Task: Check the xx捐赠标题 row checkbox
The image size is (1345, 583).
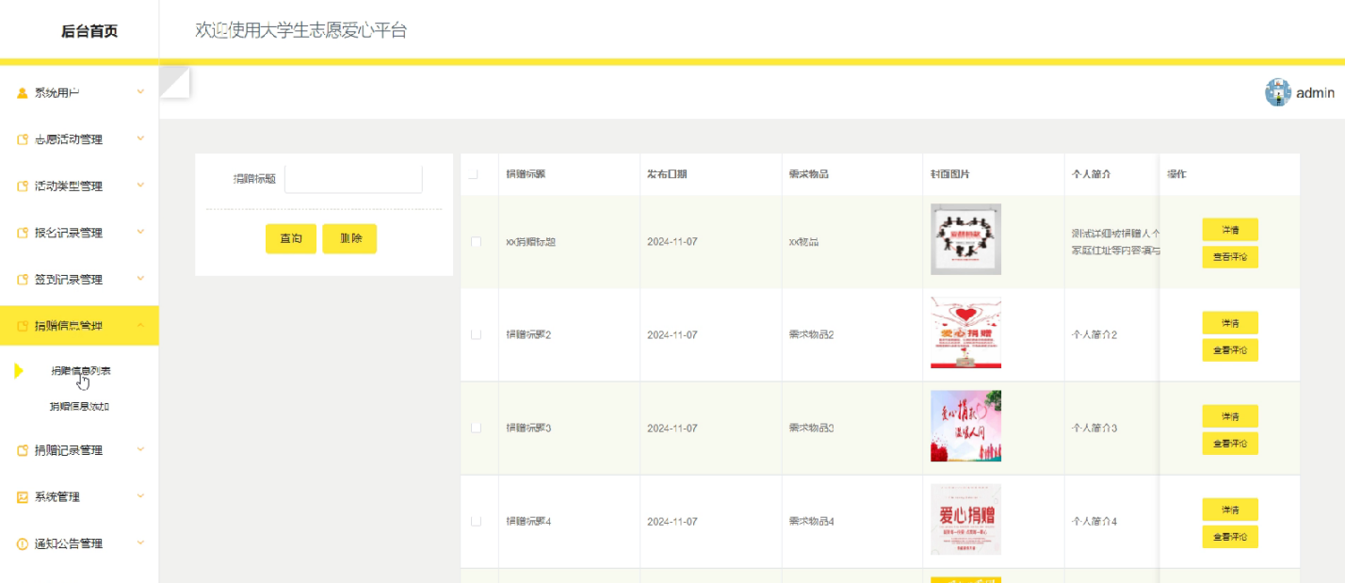Action: tap(476, 242)
